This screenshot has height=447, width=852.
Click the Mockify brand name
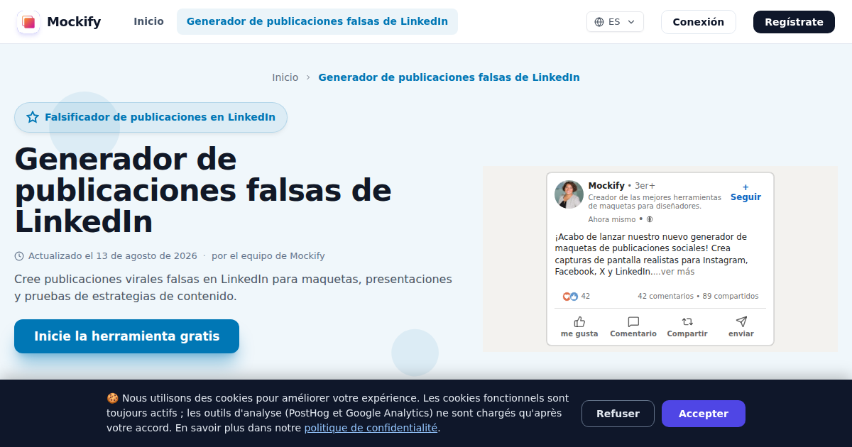pos(74,22)
